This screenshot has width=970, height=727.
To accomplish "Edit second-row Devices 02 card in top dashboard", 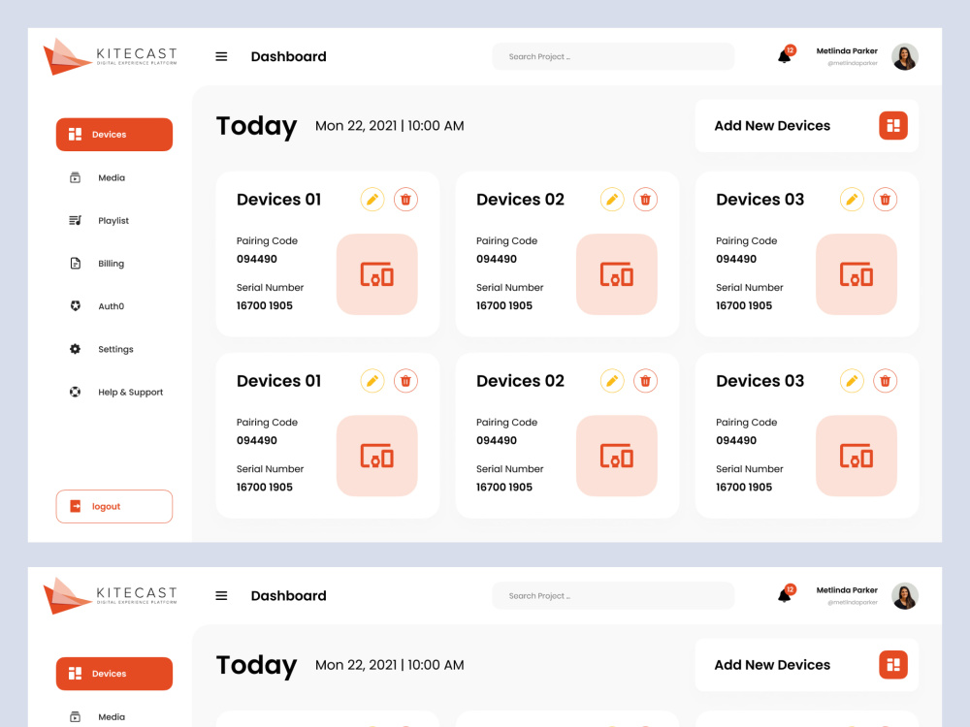I will click(612, 381).
